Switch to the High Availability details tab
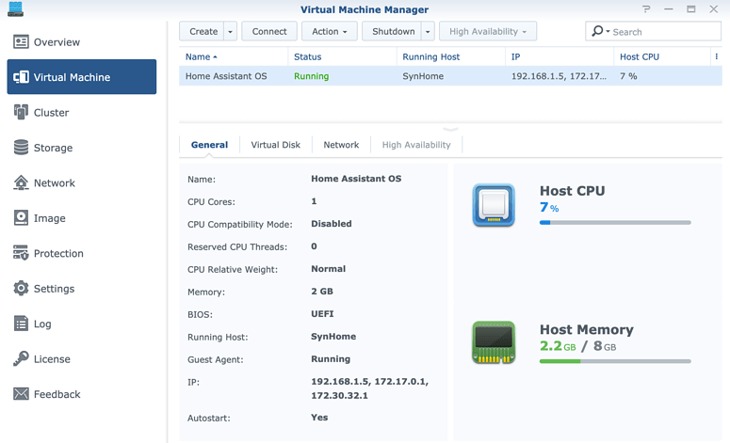Image resolution: width=730 pixels, height=443 pixels. pyautogui.click(x=416, y=145)
